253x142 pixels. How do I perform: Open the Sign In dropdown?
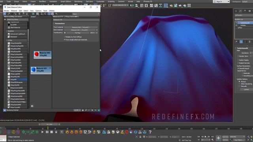pos(228,2)
